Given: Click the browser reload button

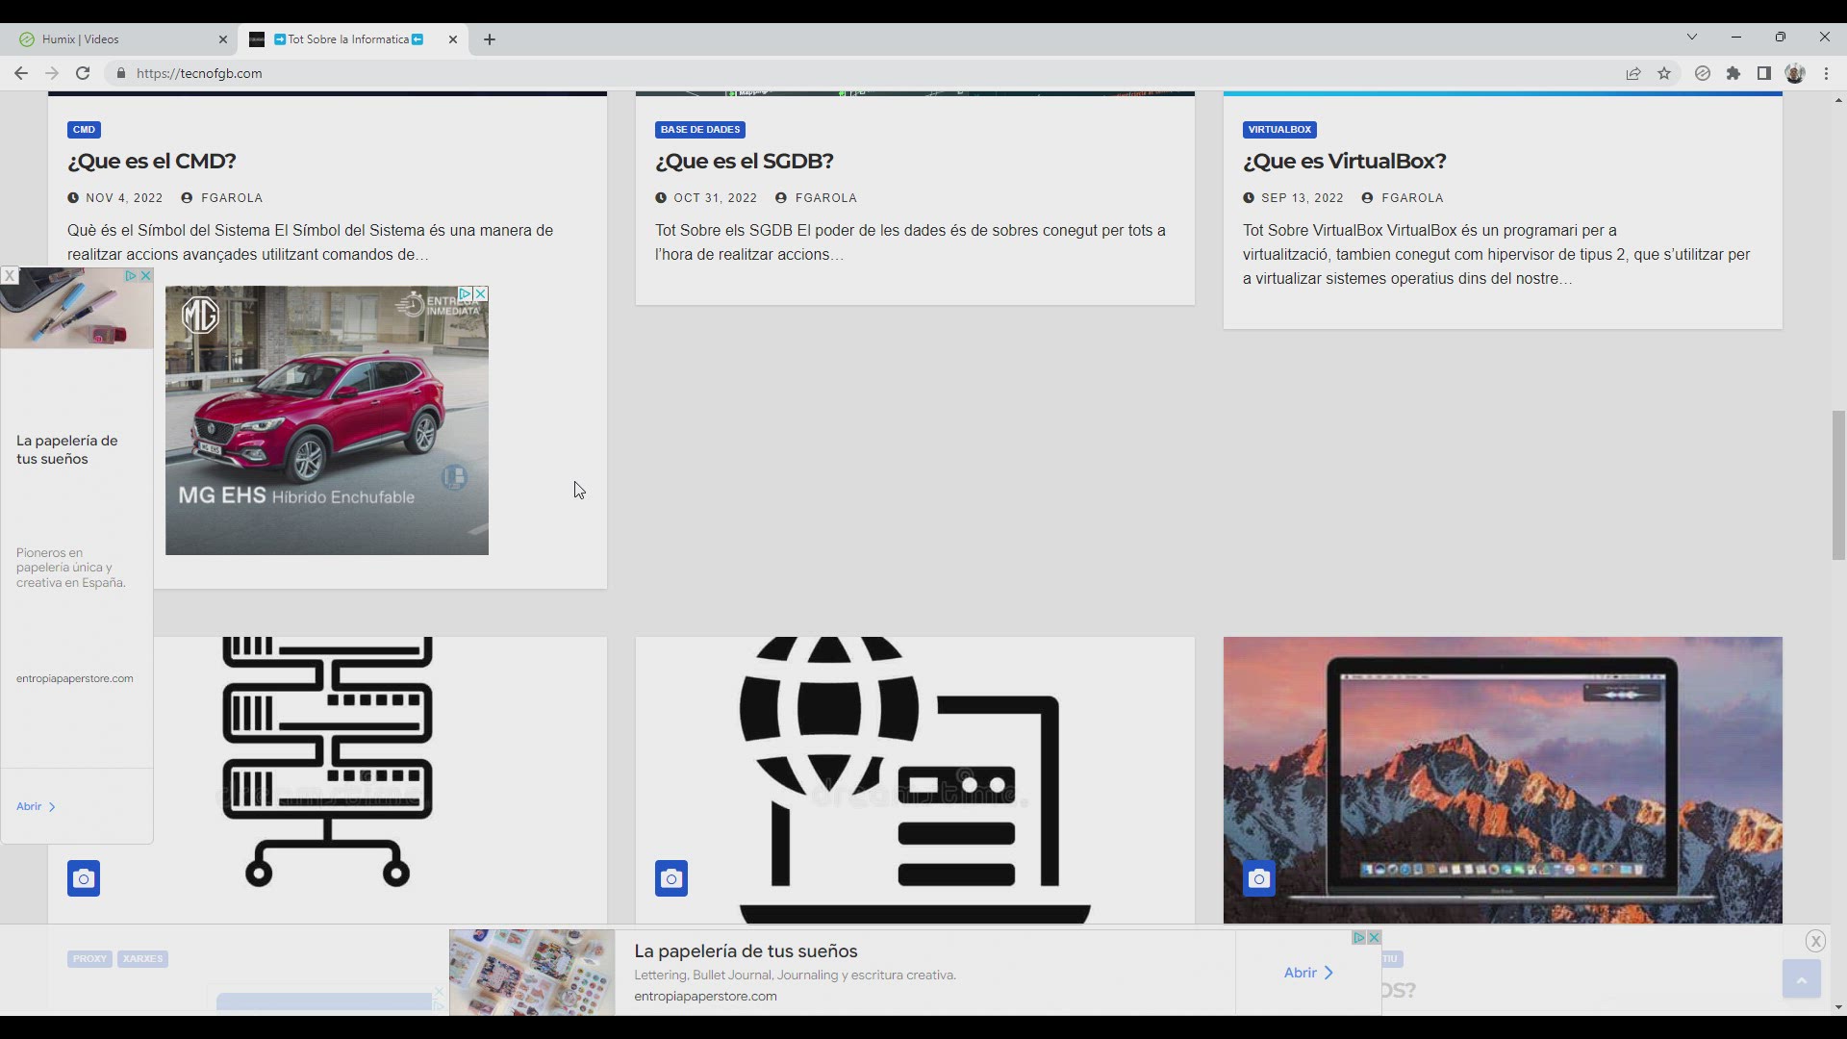Looking at the screenshot, I should pyautogui.click(x=83, y=73).
